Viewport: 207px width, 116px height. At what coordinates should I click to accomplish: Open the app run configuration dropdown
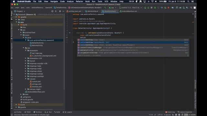tap(112, 8)
